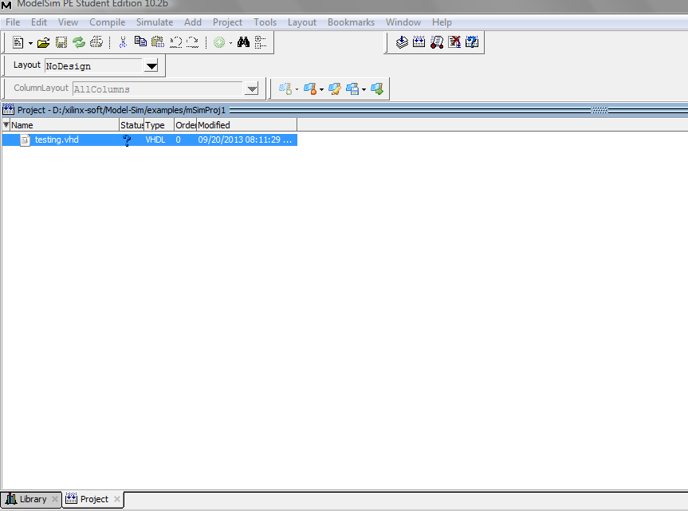This screenshot has width=688, height=511.
Task: Click the green Reload arrows icon
Action: (x=79, y=42)
